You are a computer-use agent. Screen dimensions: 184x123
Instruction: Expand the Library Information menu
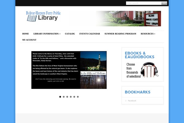pos(47,34)
